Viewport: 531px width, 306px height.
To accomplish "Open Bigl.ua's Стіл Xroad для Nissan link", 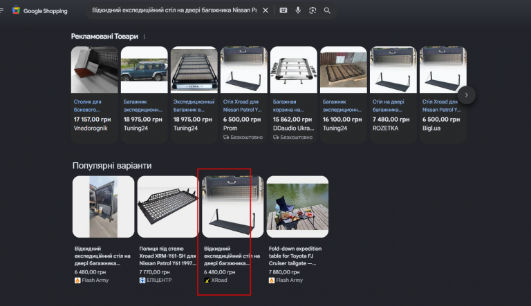I will 442,106.
